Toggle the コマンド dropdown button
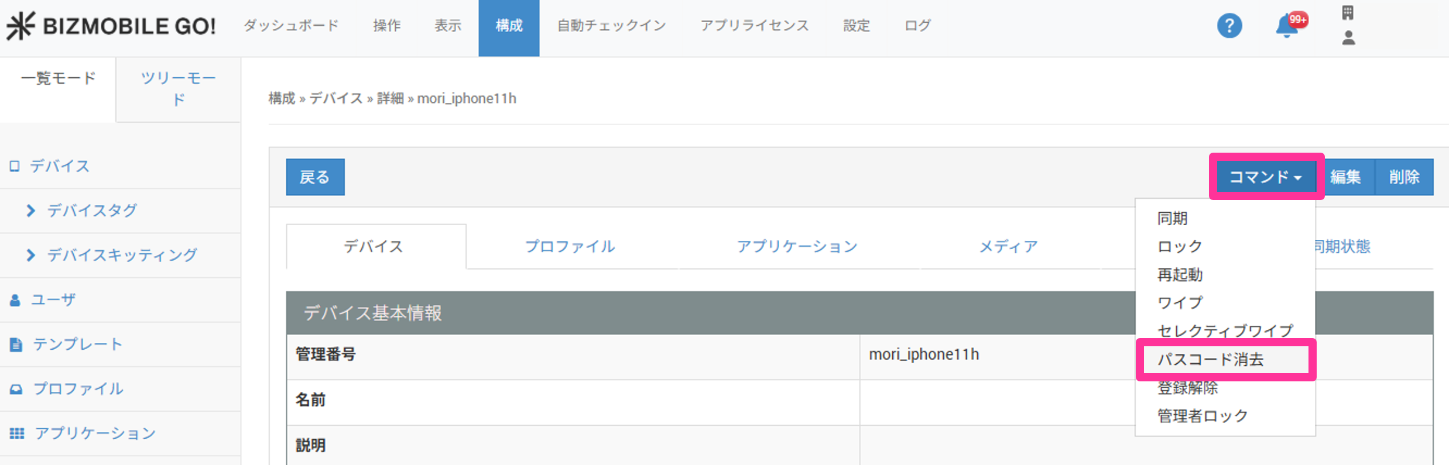1449x465 pixels. (x=1265, y=177)
